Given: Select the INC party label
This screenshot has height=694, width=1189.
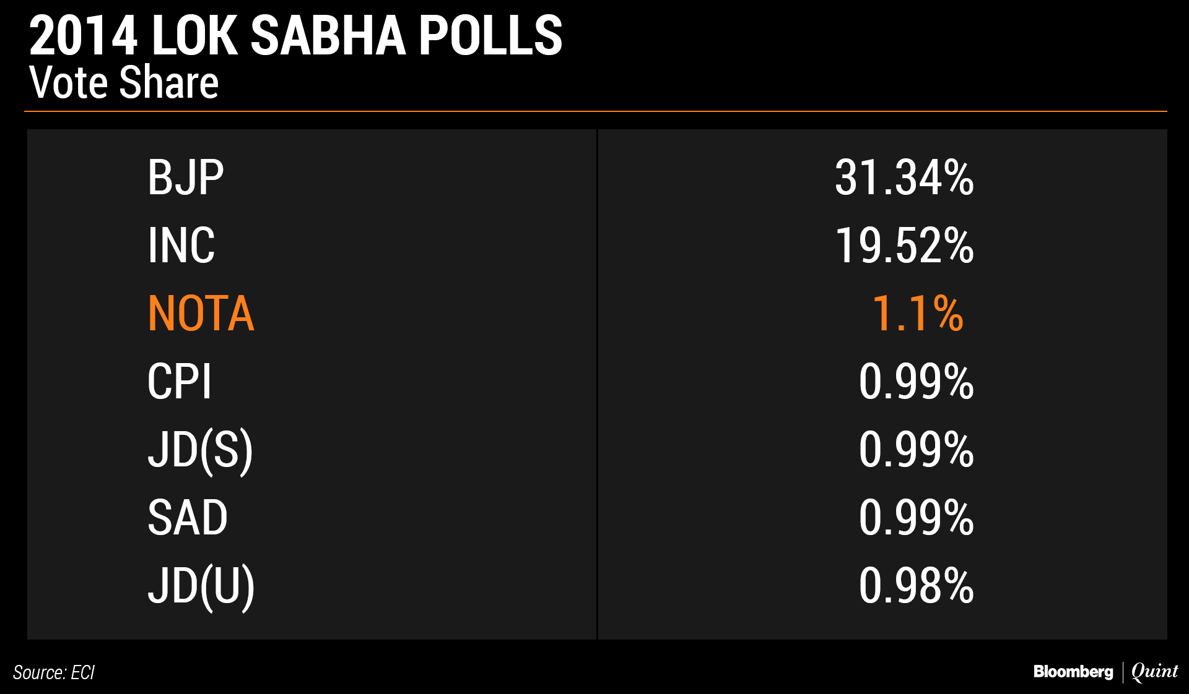Looking at the screenshot, I should coord(181,246).
